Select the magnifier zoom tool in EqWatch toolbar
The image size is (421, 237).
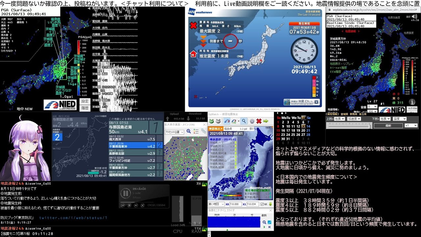[244, 121]
